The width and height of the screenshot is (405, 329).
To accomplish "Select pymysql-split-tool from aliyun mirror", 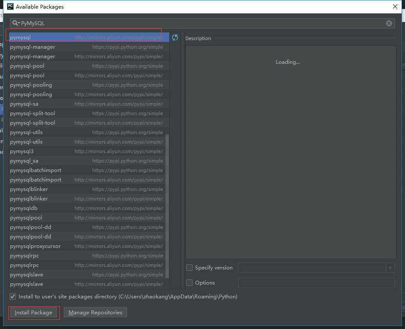I will tap(89, 123).
